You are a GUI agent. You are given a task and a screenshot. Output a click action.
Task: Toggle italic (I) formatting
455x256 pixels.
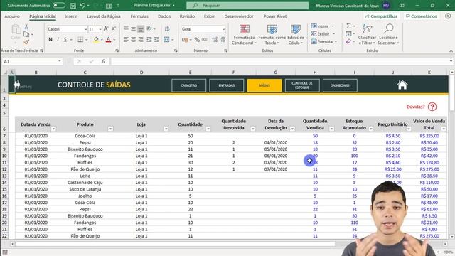[58, 40]
